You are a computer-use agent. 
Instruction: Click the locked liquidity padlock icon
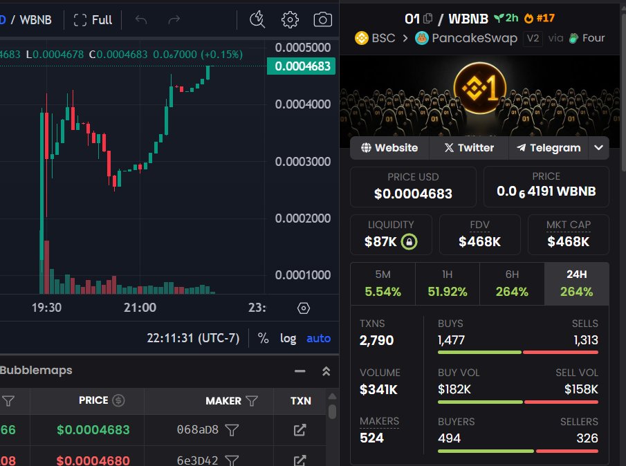409,242
